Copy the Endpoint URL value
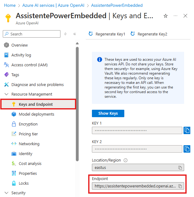The width and height of the screenshot is (194, 197). [x=180, y=186]
